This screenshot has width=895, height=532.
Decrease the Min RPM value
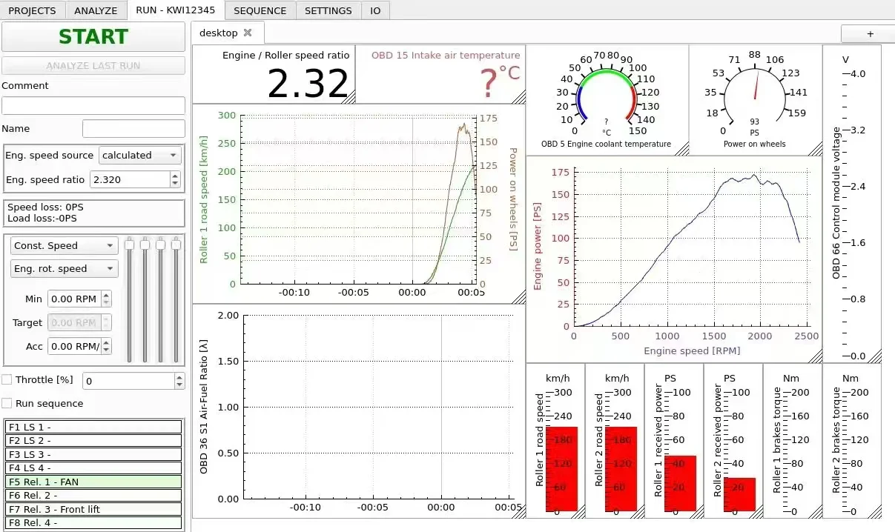click(x=106, y=302)
